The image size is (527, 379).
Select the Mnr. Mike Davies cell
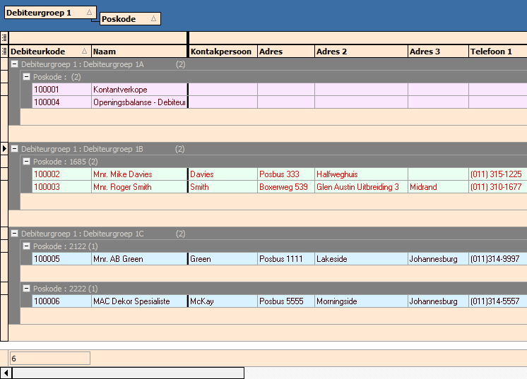[x=139, y=174]
